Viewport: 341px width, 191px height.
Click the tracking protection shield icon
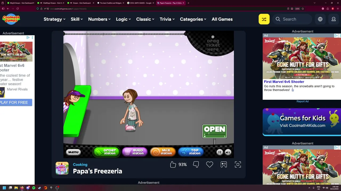pyautogui.click(x=38, y=9)
